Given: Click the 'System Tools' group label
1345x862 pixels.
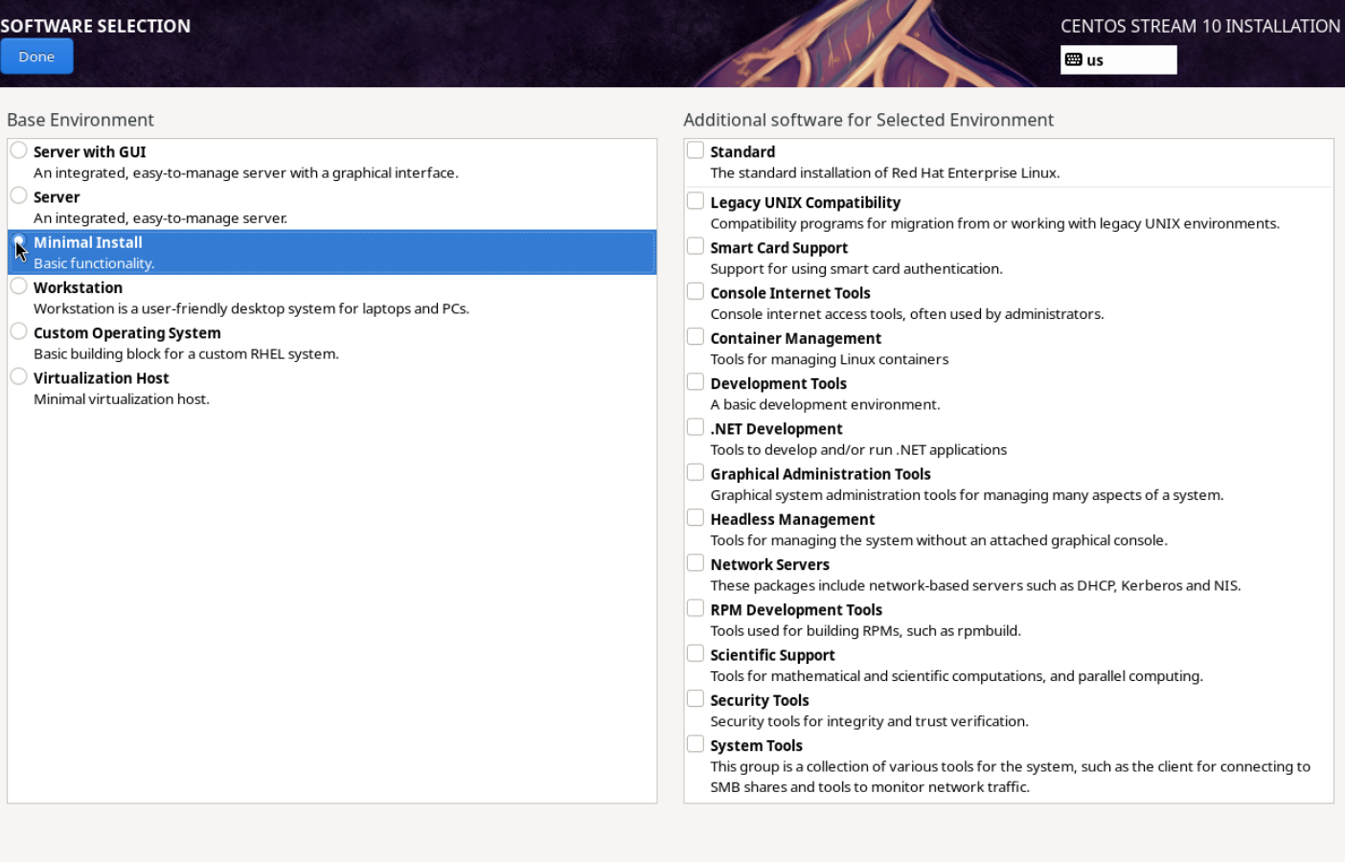Looking at the screenshot, I should (x=757, y=746).
